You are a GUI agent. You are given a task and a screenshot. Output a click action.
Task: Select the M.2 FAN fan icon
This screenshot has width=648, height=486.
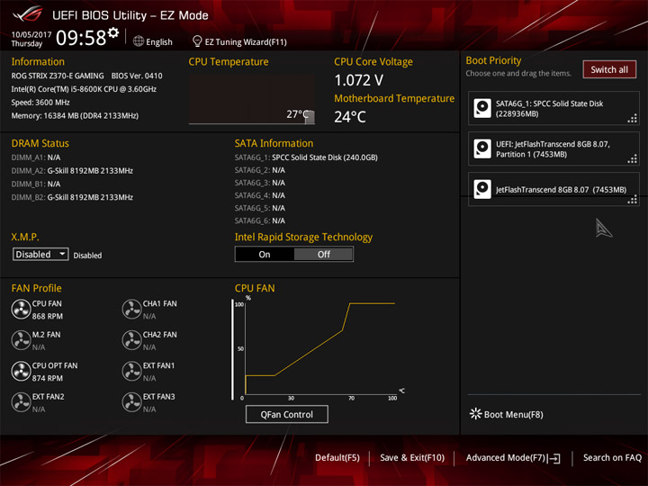(21, 340)
